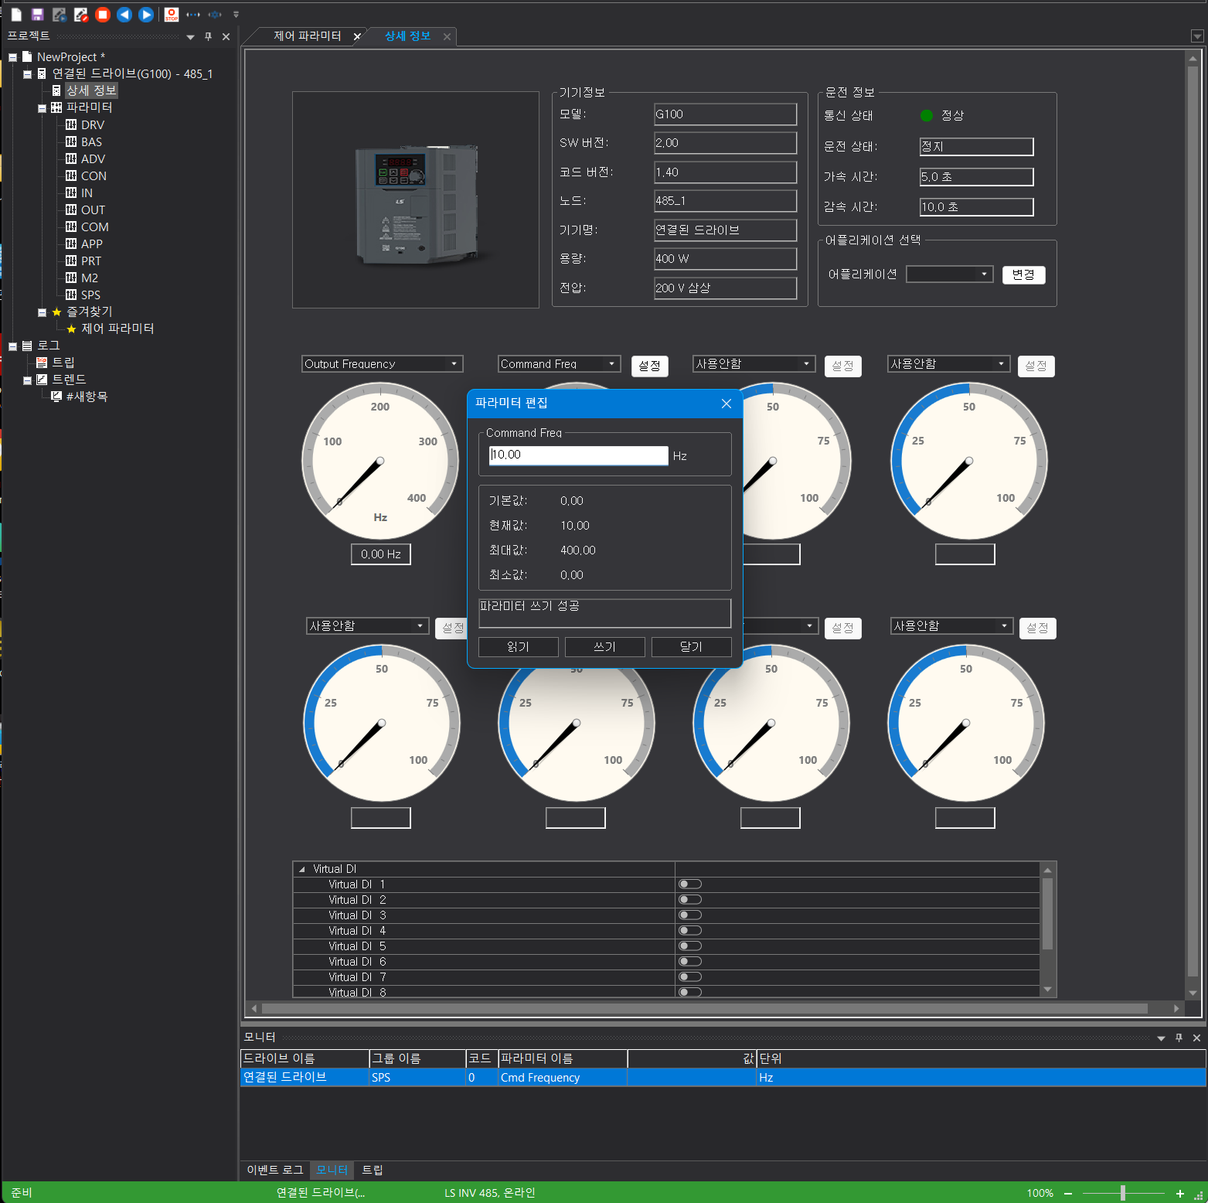Open the settings gear icon in toolbar
Screen dimensions: 1208x1203
(x=215, y=14)
